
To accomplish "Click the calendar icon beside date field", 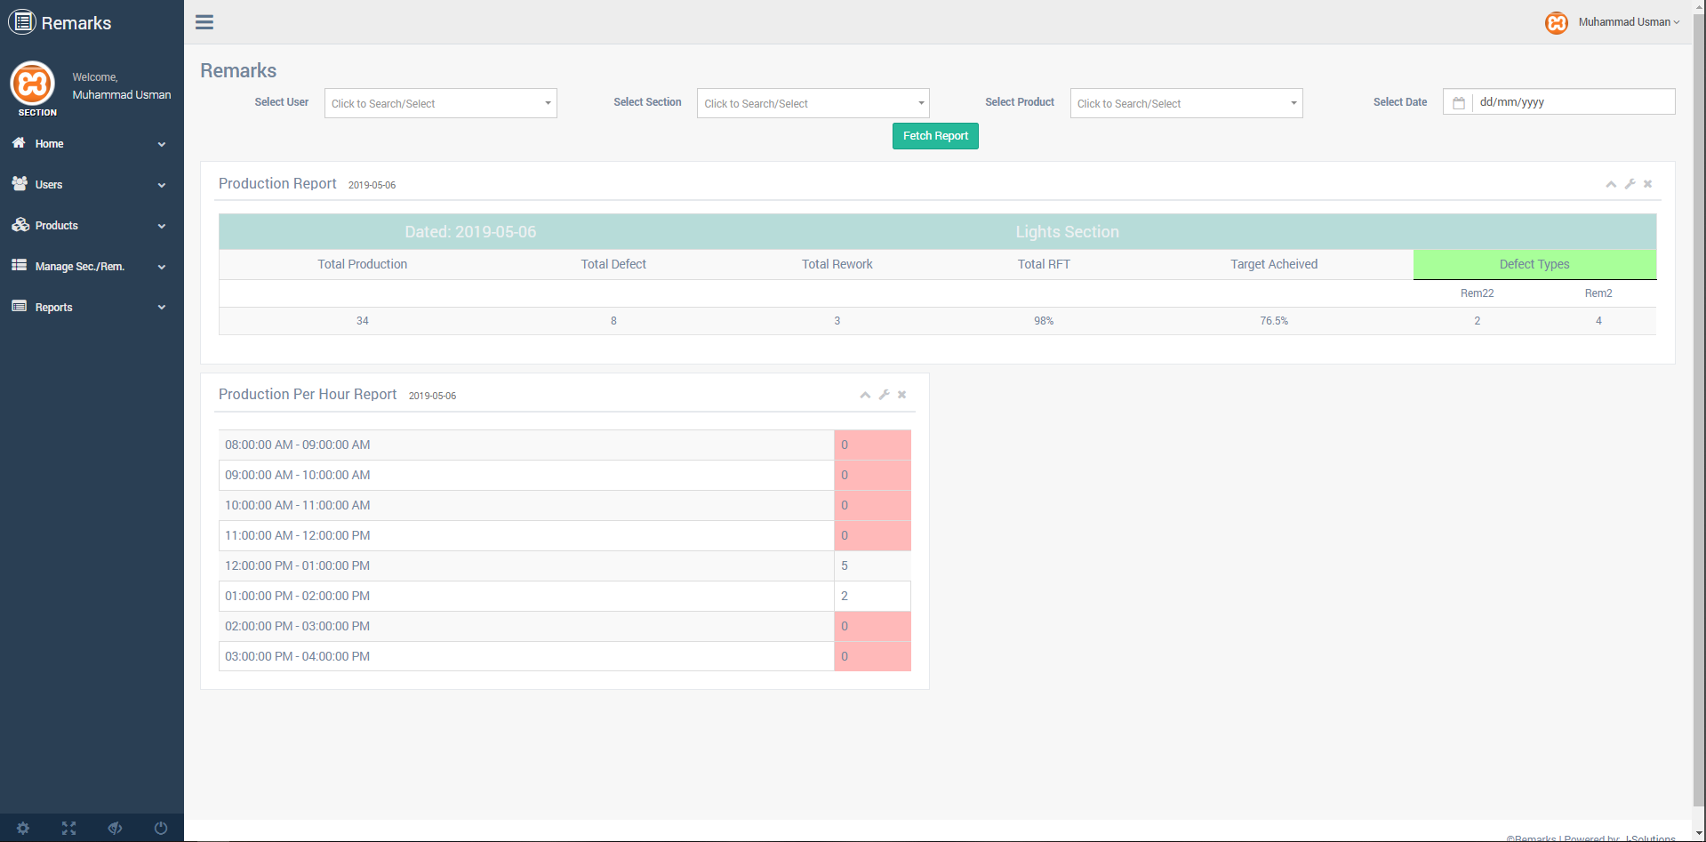I will point(1459,103).
